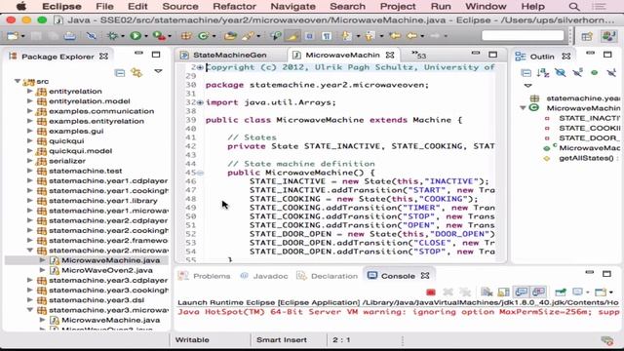Expand MicroWaveOven2.java node
Screen dimensions: 624x351
point(43,270)
